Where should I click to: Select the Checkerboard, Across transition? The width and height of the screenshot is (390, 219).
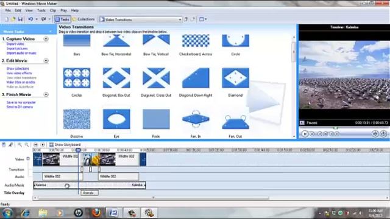tap(196, 41)
